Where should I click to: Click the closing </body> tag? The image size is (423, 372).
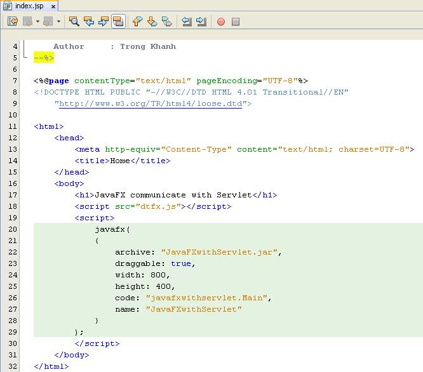pyautogui.click(x=72, y=355)
